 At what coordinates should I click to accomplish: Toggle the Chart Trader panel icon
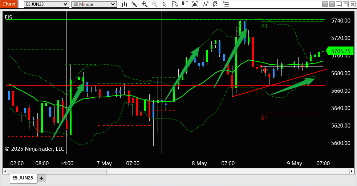tap(185, 4)
